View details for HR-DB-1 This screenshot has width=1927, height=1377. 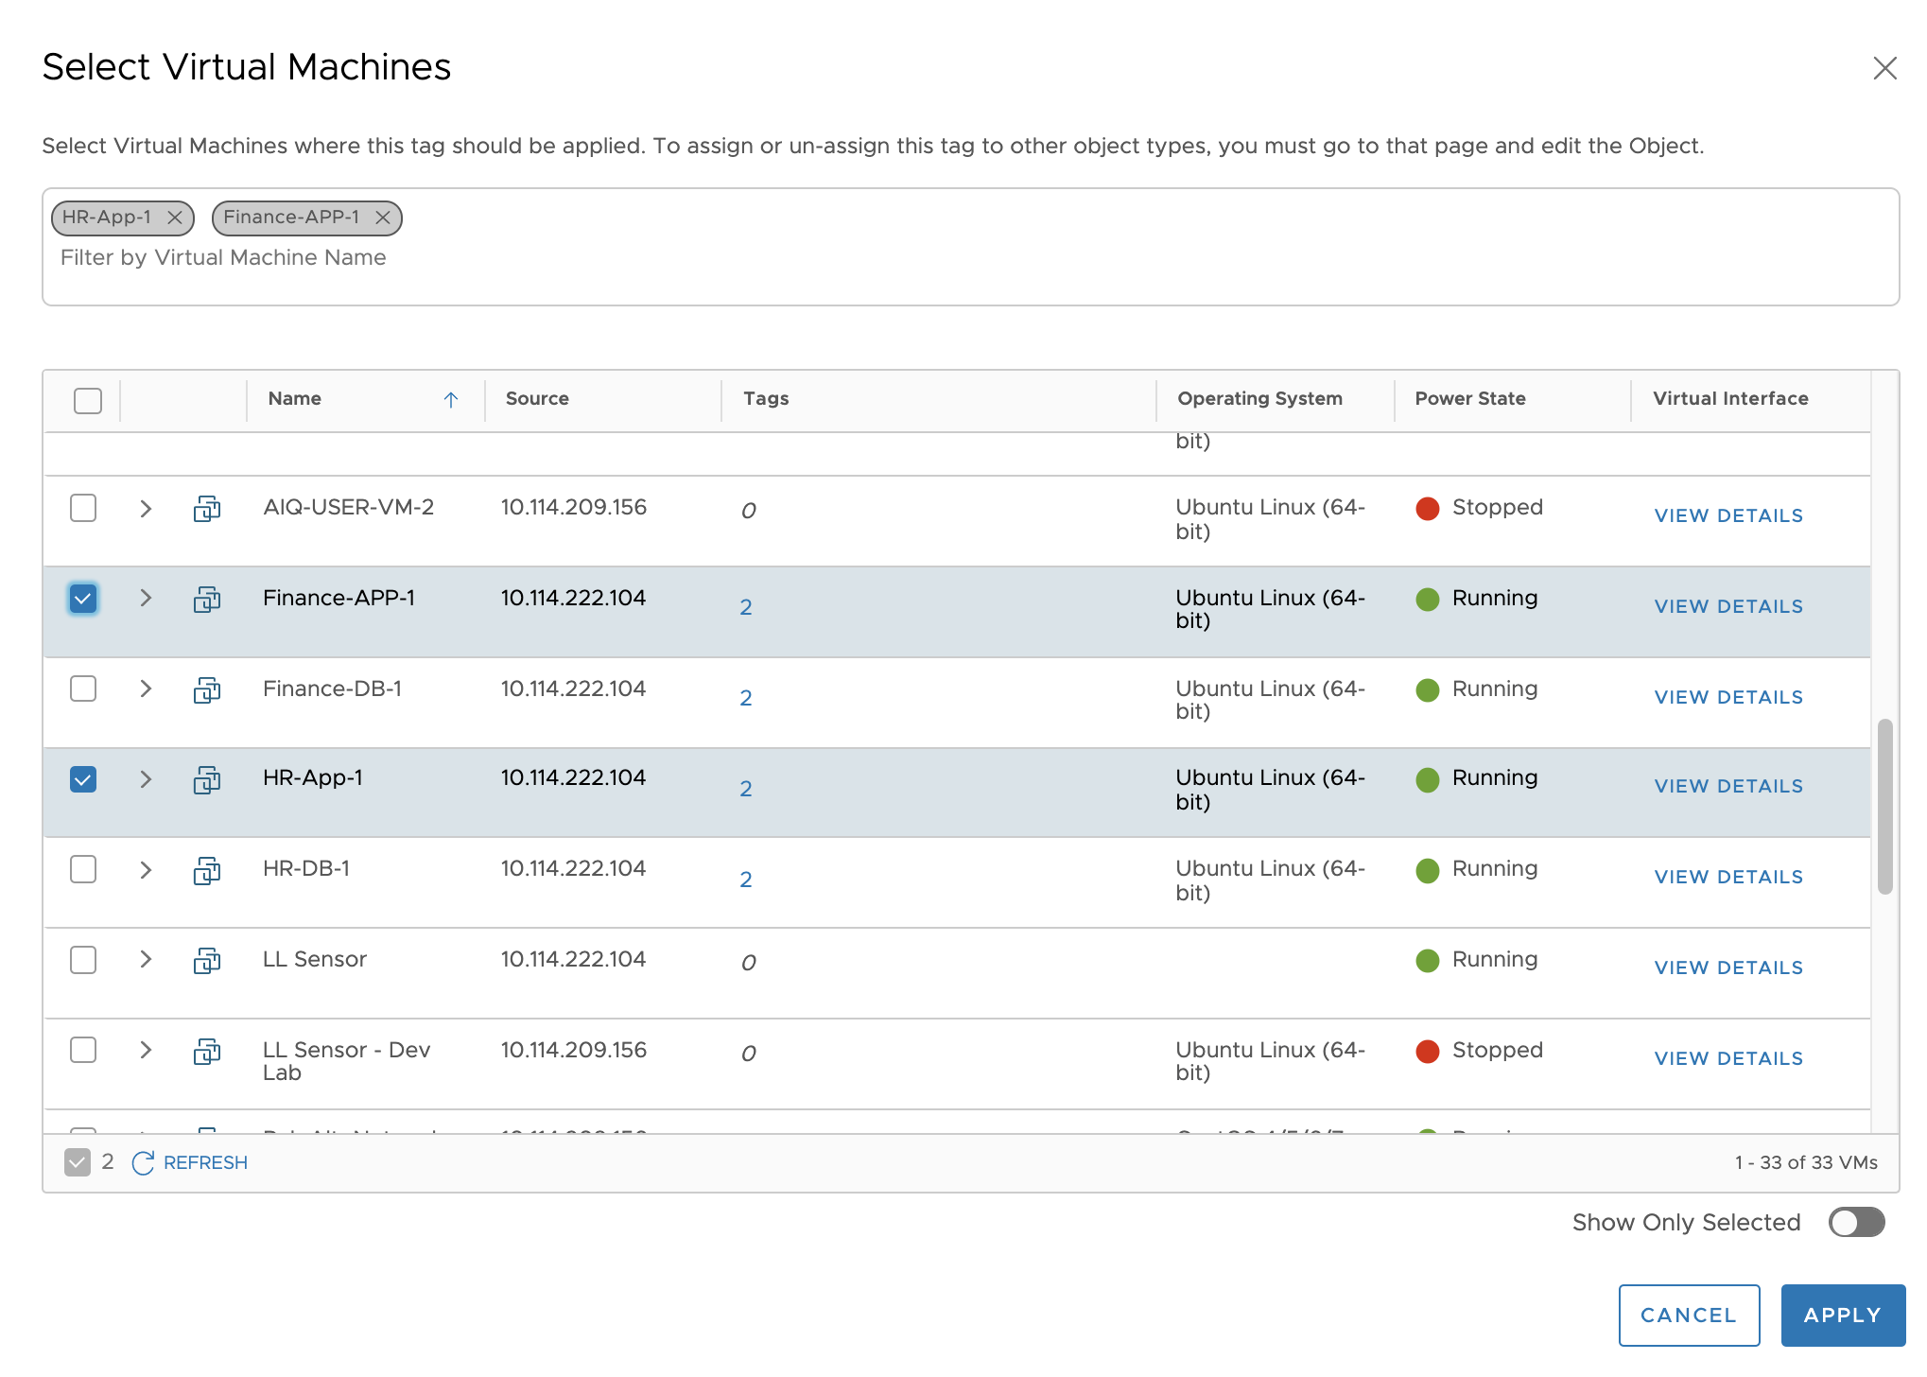pyautogui.click(x=1728, y=877)
